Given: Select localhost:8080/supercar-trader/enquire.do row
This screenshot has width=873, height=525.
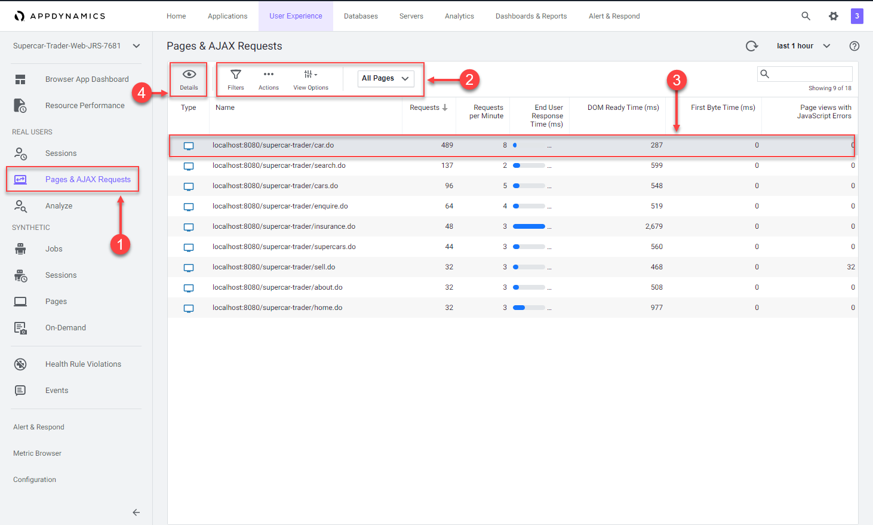Looking at the screenshot, I should click(x=513, y=206).
